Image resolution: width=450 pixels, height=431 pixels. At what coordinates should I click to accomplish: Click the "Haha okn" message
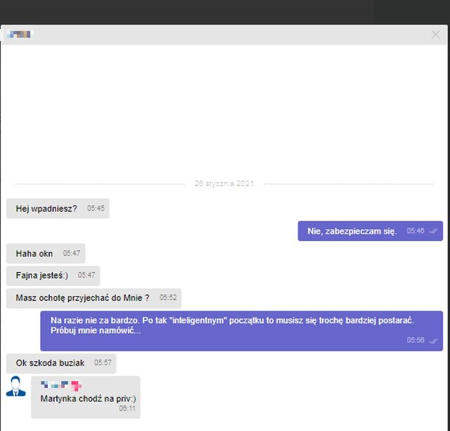(x=34, y=253)
